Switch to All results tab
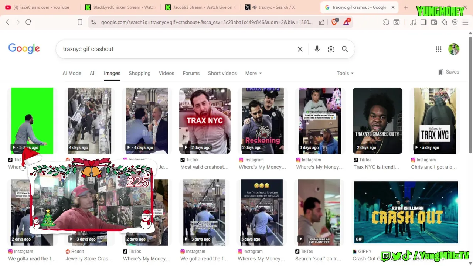Image resolution: width=473 pixels, height=266 pixels. click(93, 73)
